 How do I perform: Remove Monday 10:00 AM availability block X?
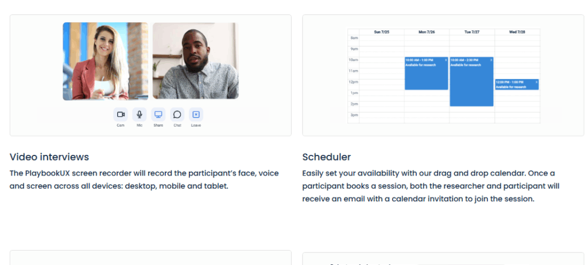pyautogui.click(x=446, y=60)
